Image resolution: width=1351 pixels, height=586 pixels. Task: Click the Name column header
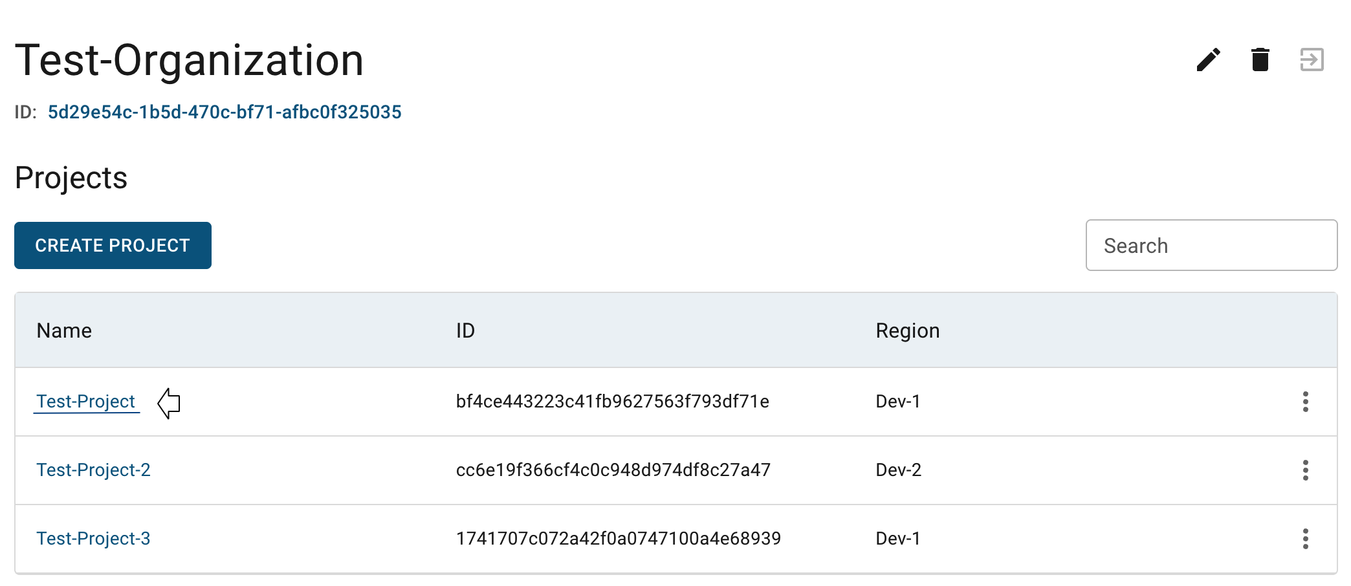click(64, 331)
